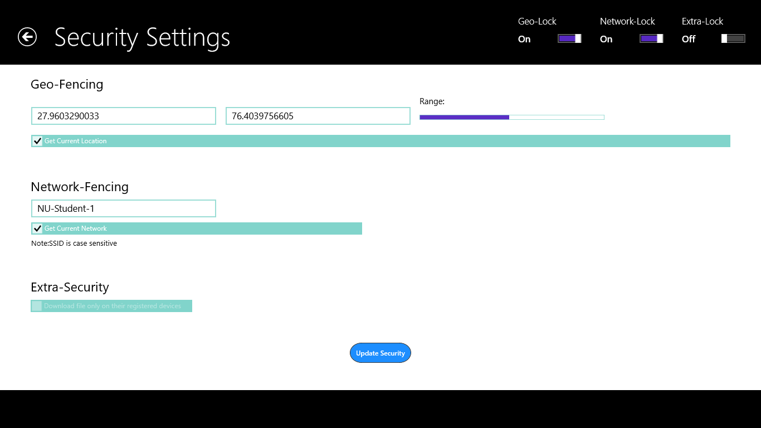Click the Geo-Fencing section heading

click(67, 84)
